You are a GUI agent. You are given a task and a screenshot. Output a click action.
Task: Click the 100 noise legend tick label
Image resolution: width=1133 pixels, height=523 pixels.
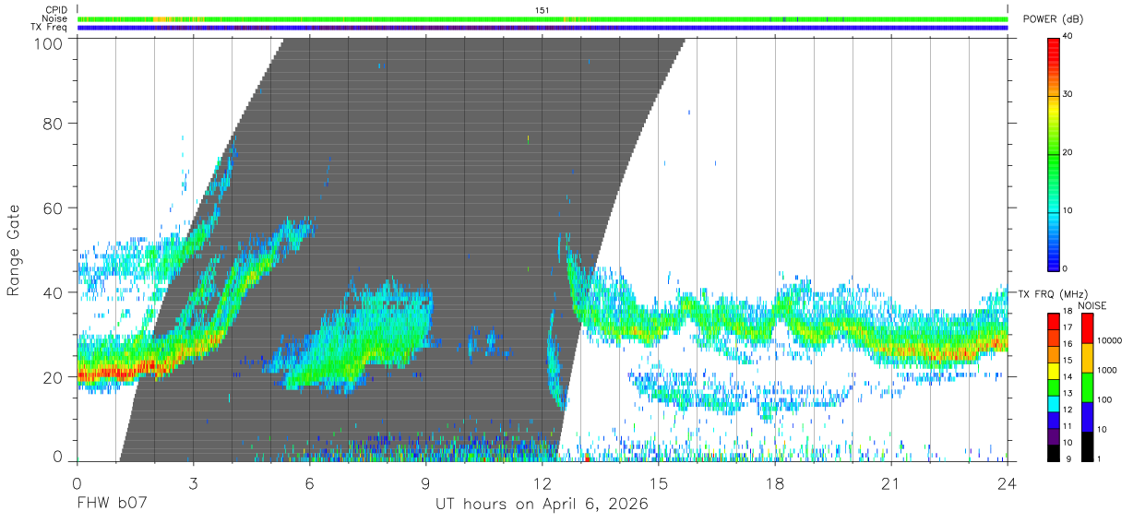coord(1106,399)
